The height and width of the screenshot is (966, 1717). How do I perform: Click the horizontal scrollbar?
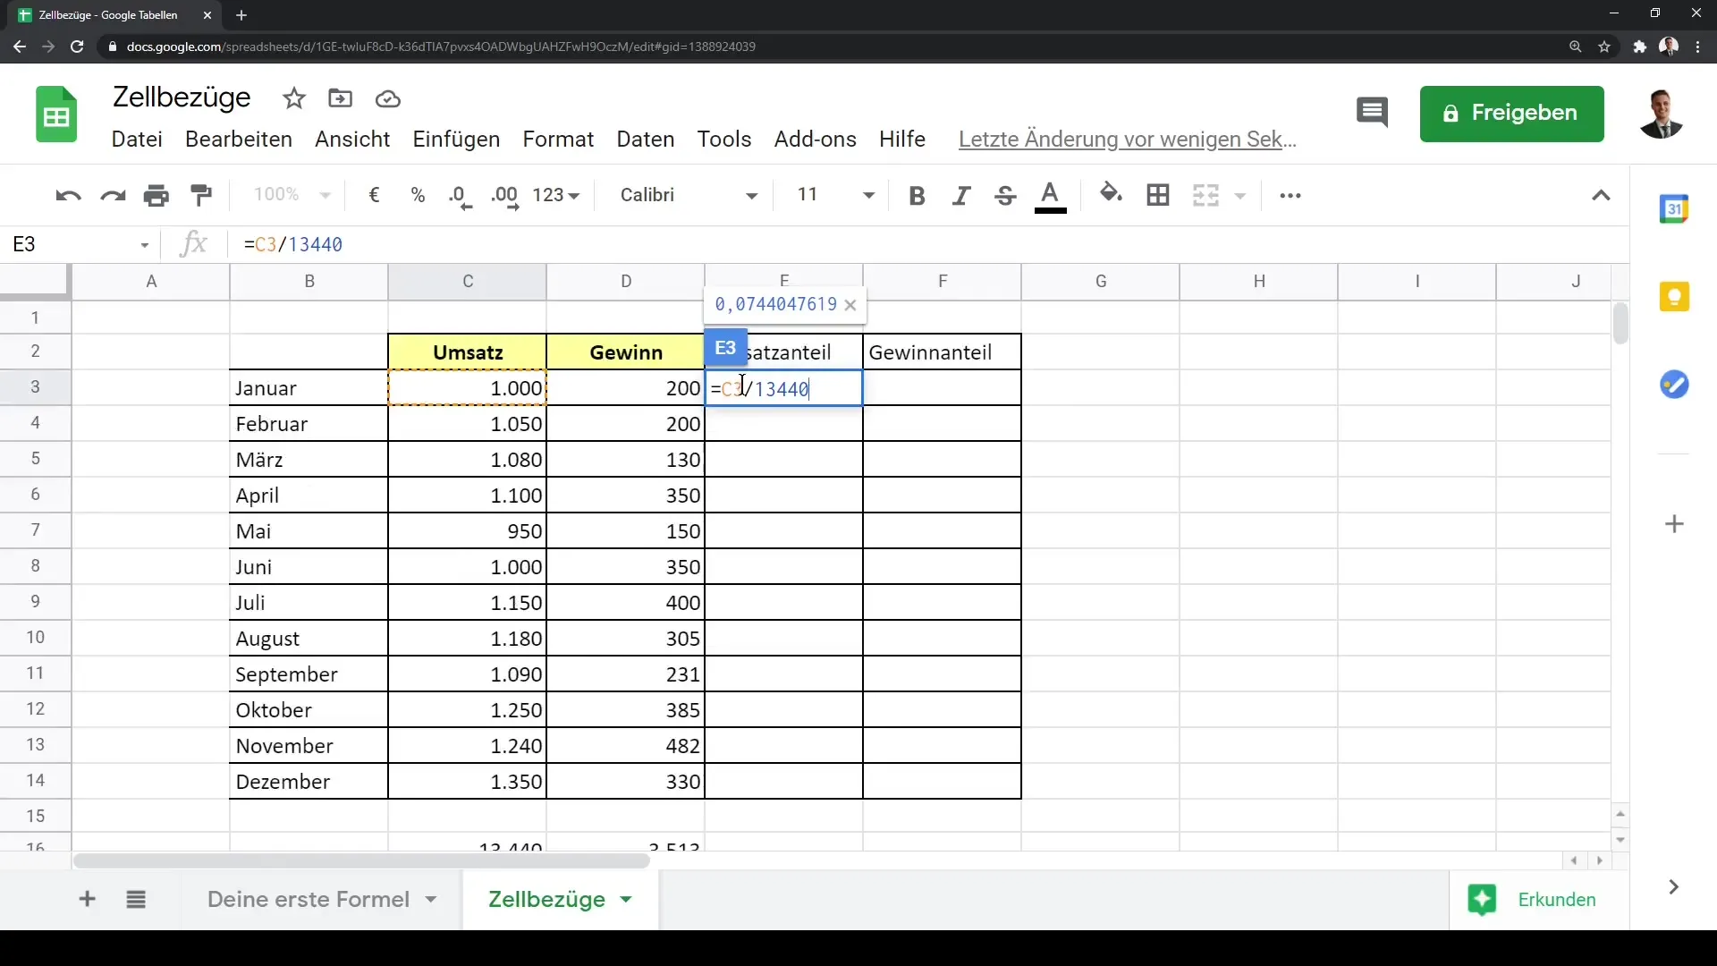click(x=361, y=861)
